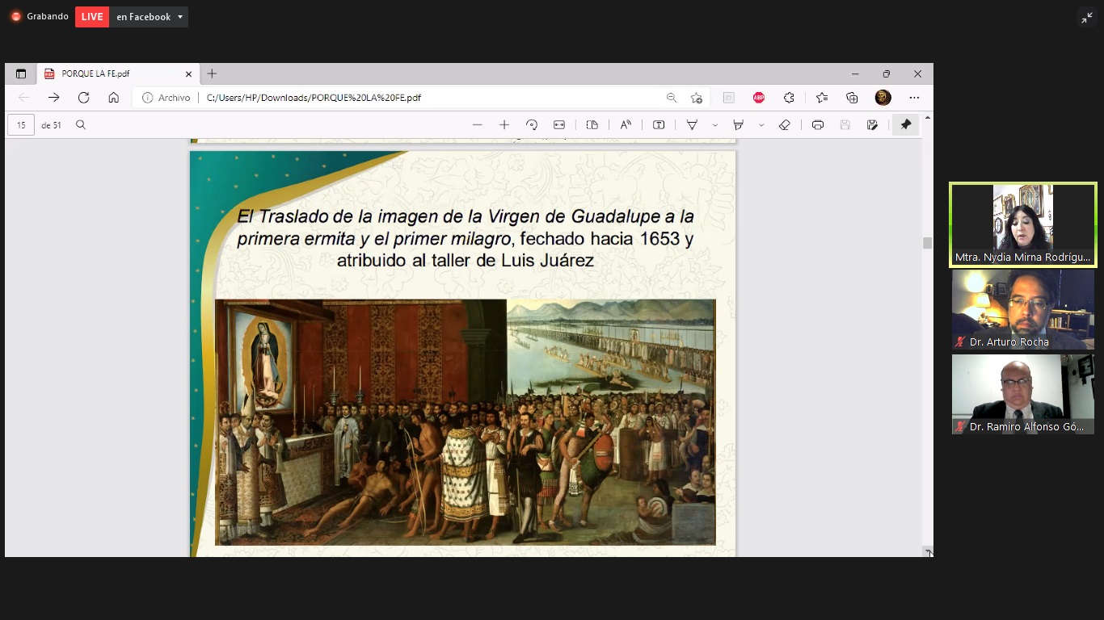This screenshot has height=620, width=1104.
Task: Unpin the PDF toolbar
Action: 906,125
